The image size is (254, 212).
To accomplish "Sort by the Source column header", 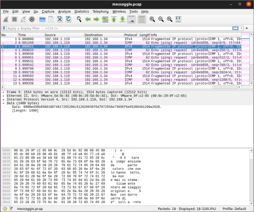I will pyautogui.click(x=64, y=35).
